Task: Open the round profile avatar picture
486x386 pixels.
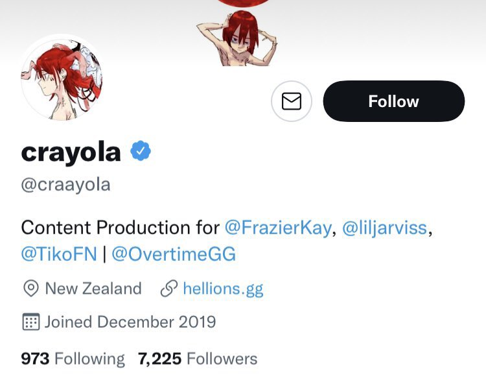Action: tap(62, 78)
